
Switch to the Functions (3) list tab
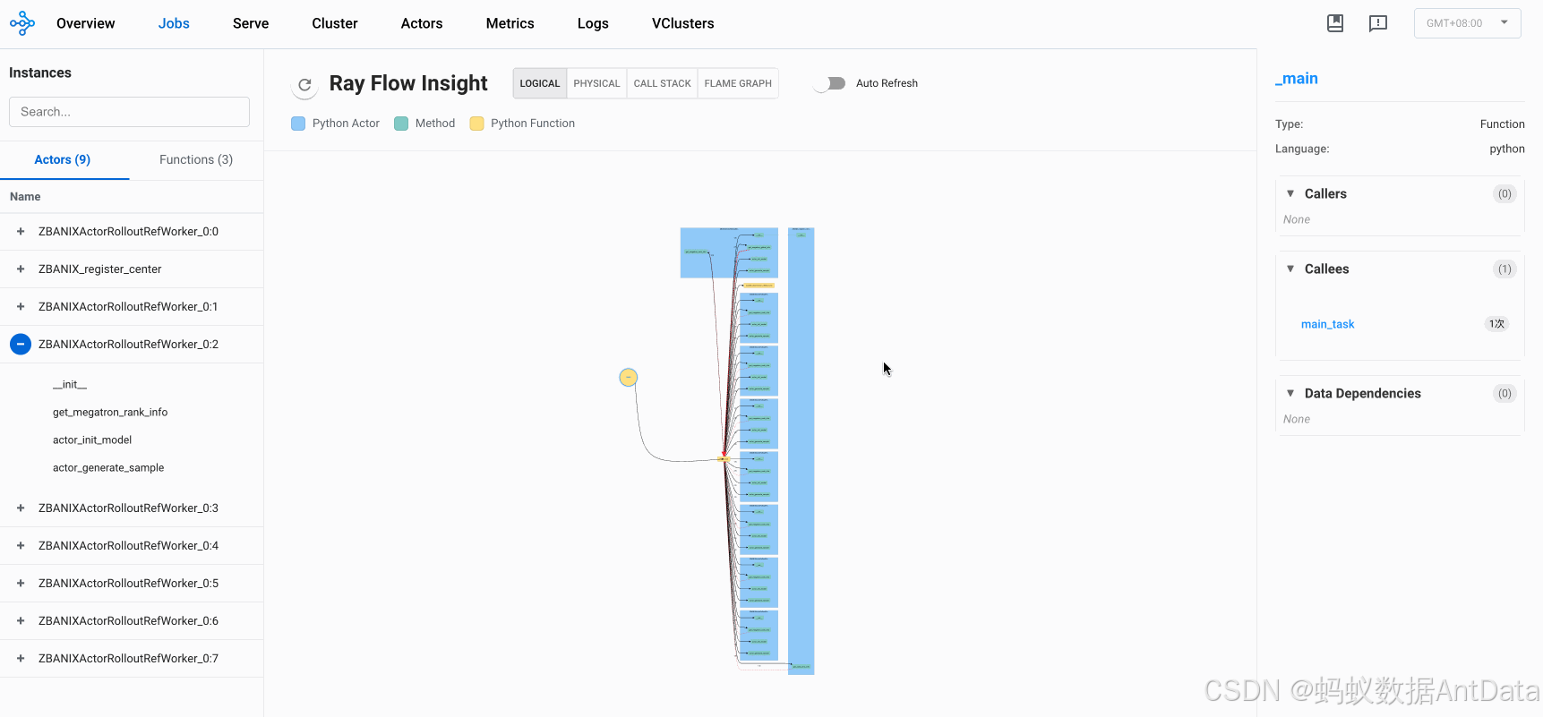coord(196,160)
